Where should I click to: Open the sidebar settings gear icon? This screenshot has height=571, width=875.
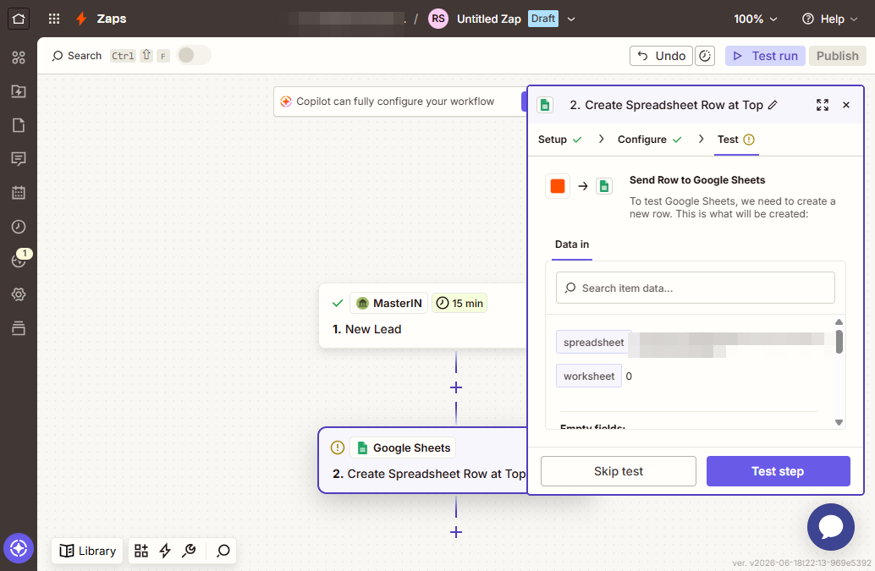point(19,294)
